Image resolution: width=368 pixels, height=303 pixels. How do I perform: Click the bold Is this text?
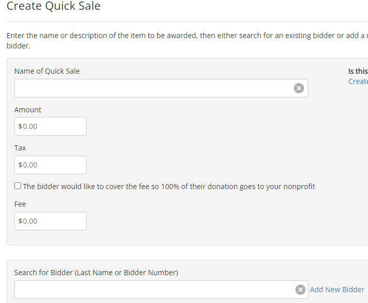click(358, 71)
